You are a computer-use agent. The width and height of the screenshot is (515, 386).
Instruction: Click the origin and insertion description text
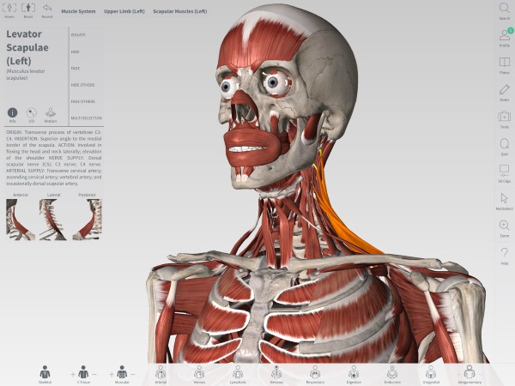click(x=54, y=158)
